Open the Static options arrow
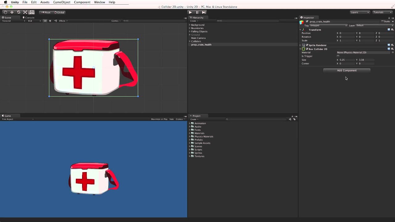 click(x=393, y=22)
